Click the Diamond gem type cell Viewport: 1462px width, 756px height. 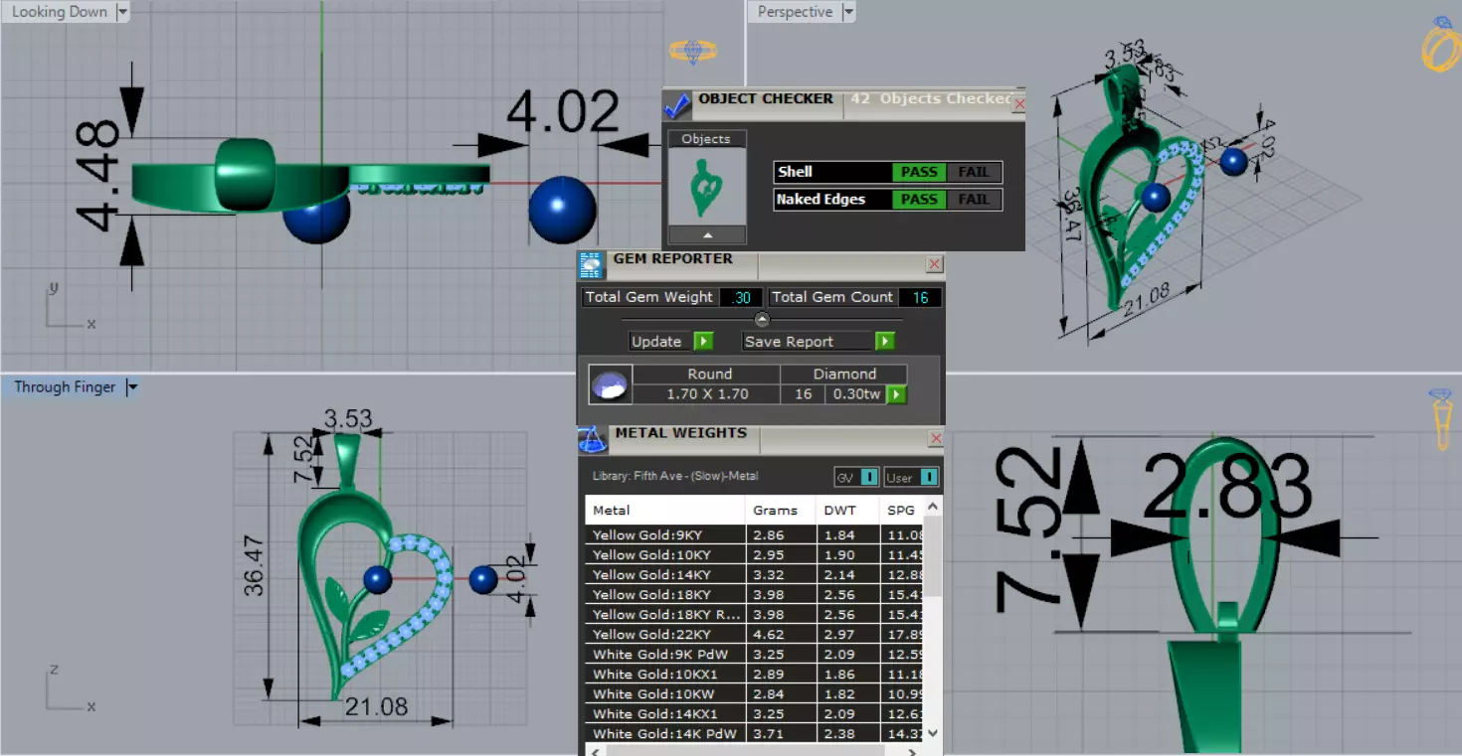coord(844,375)
